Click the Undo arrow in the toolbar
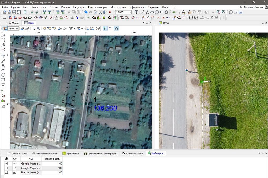This screenshot has width=268, height=178. coord(86,12)
